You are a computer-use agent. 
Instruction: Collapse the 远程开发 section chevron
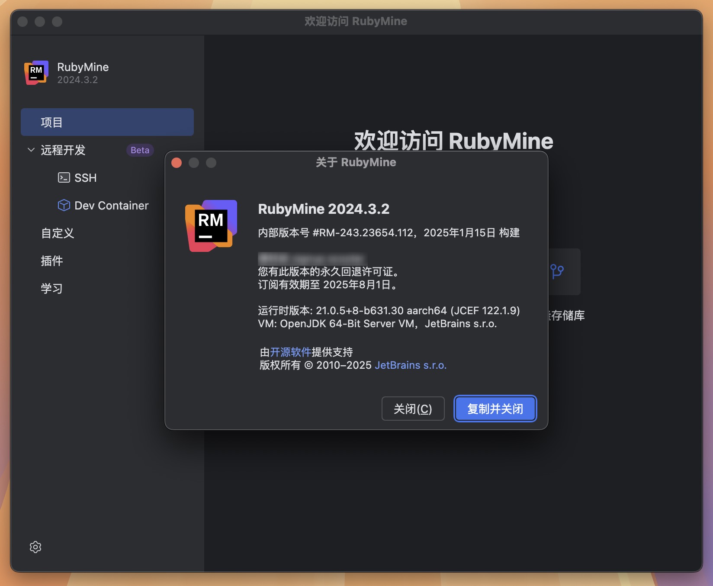[x=31, y=150]
